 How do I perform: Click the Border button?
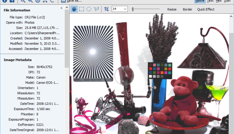point(188,9)
